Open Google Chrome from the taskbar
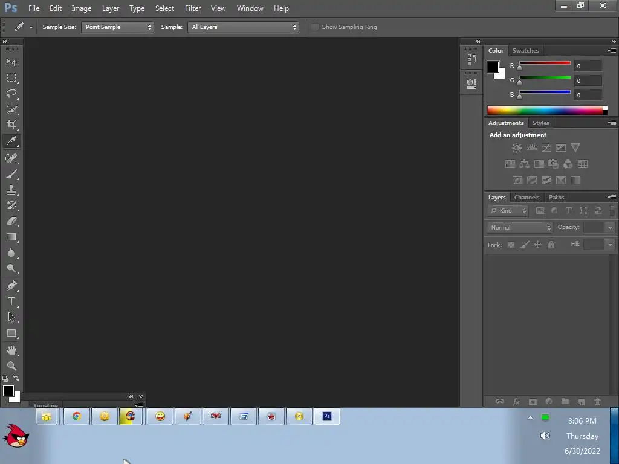 (x=77, y=416)
